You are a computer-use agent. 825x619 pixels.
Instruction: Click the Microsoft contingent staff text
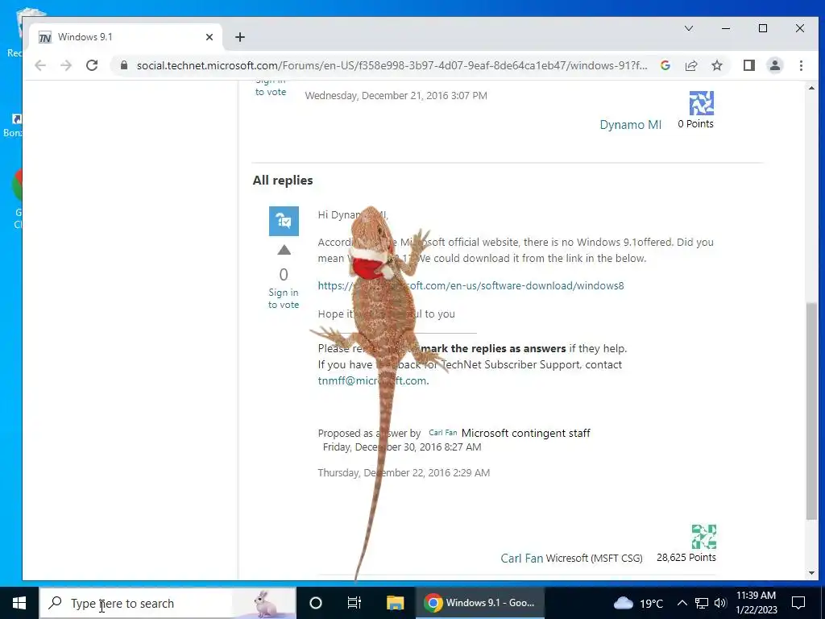pos(525,433)
